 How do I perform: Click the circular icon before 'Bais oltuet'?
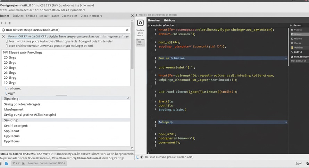[x=3, y=30]
